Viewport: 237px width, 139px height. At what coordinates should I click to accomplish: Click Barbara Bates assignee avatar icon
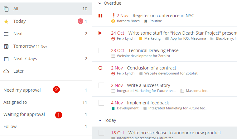(x=113, y=21)
